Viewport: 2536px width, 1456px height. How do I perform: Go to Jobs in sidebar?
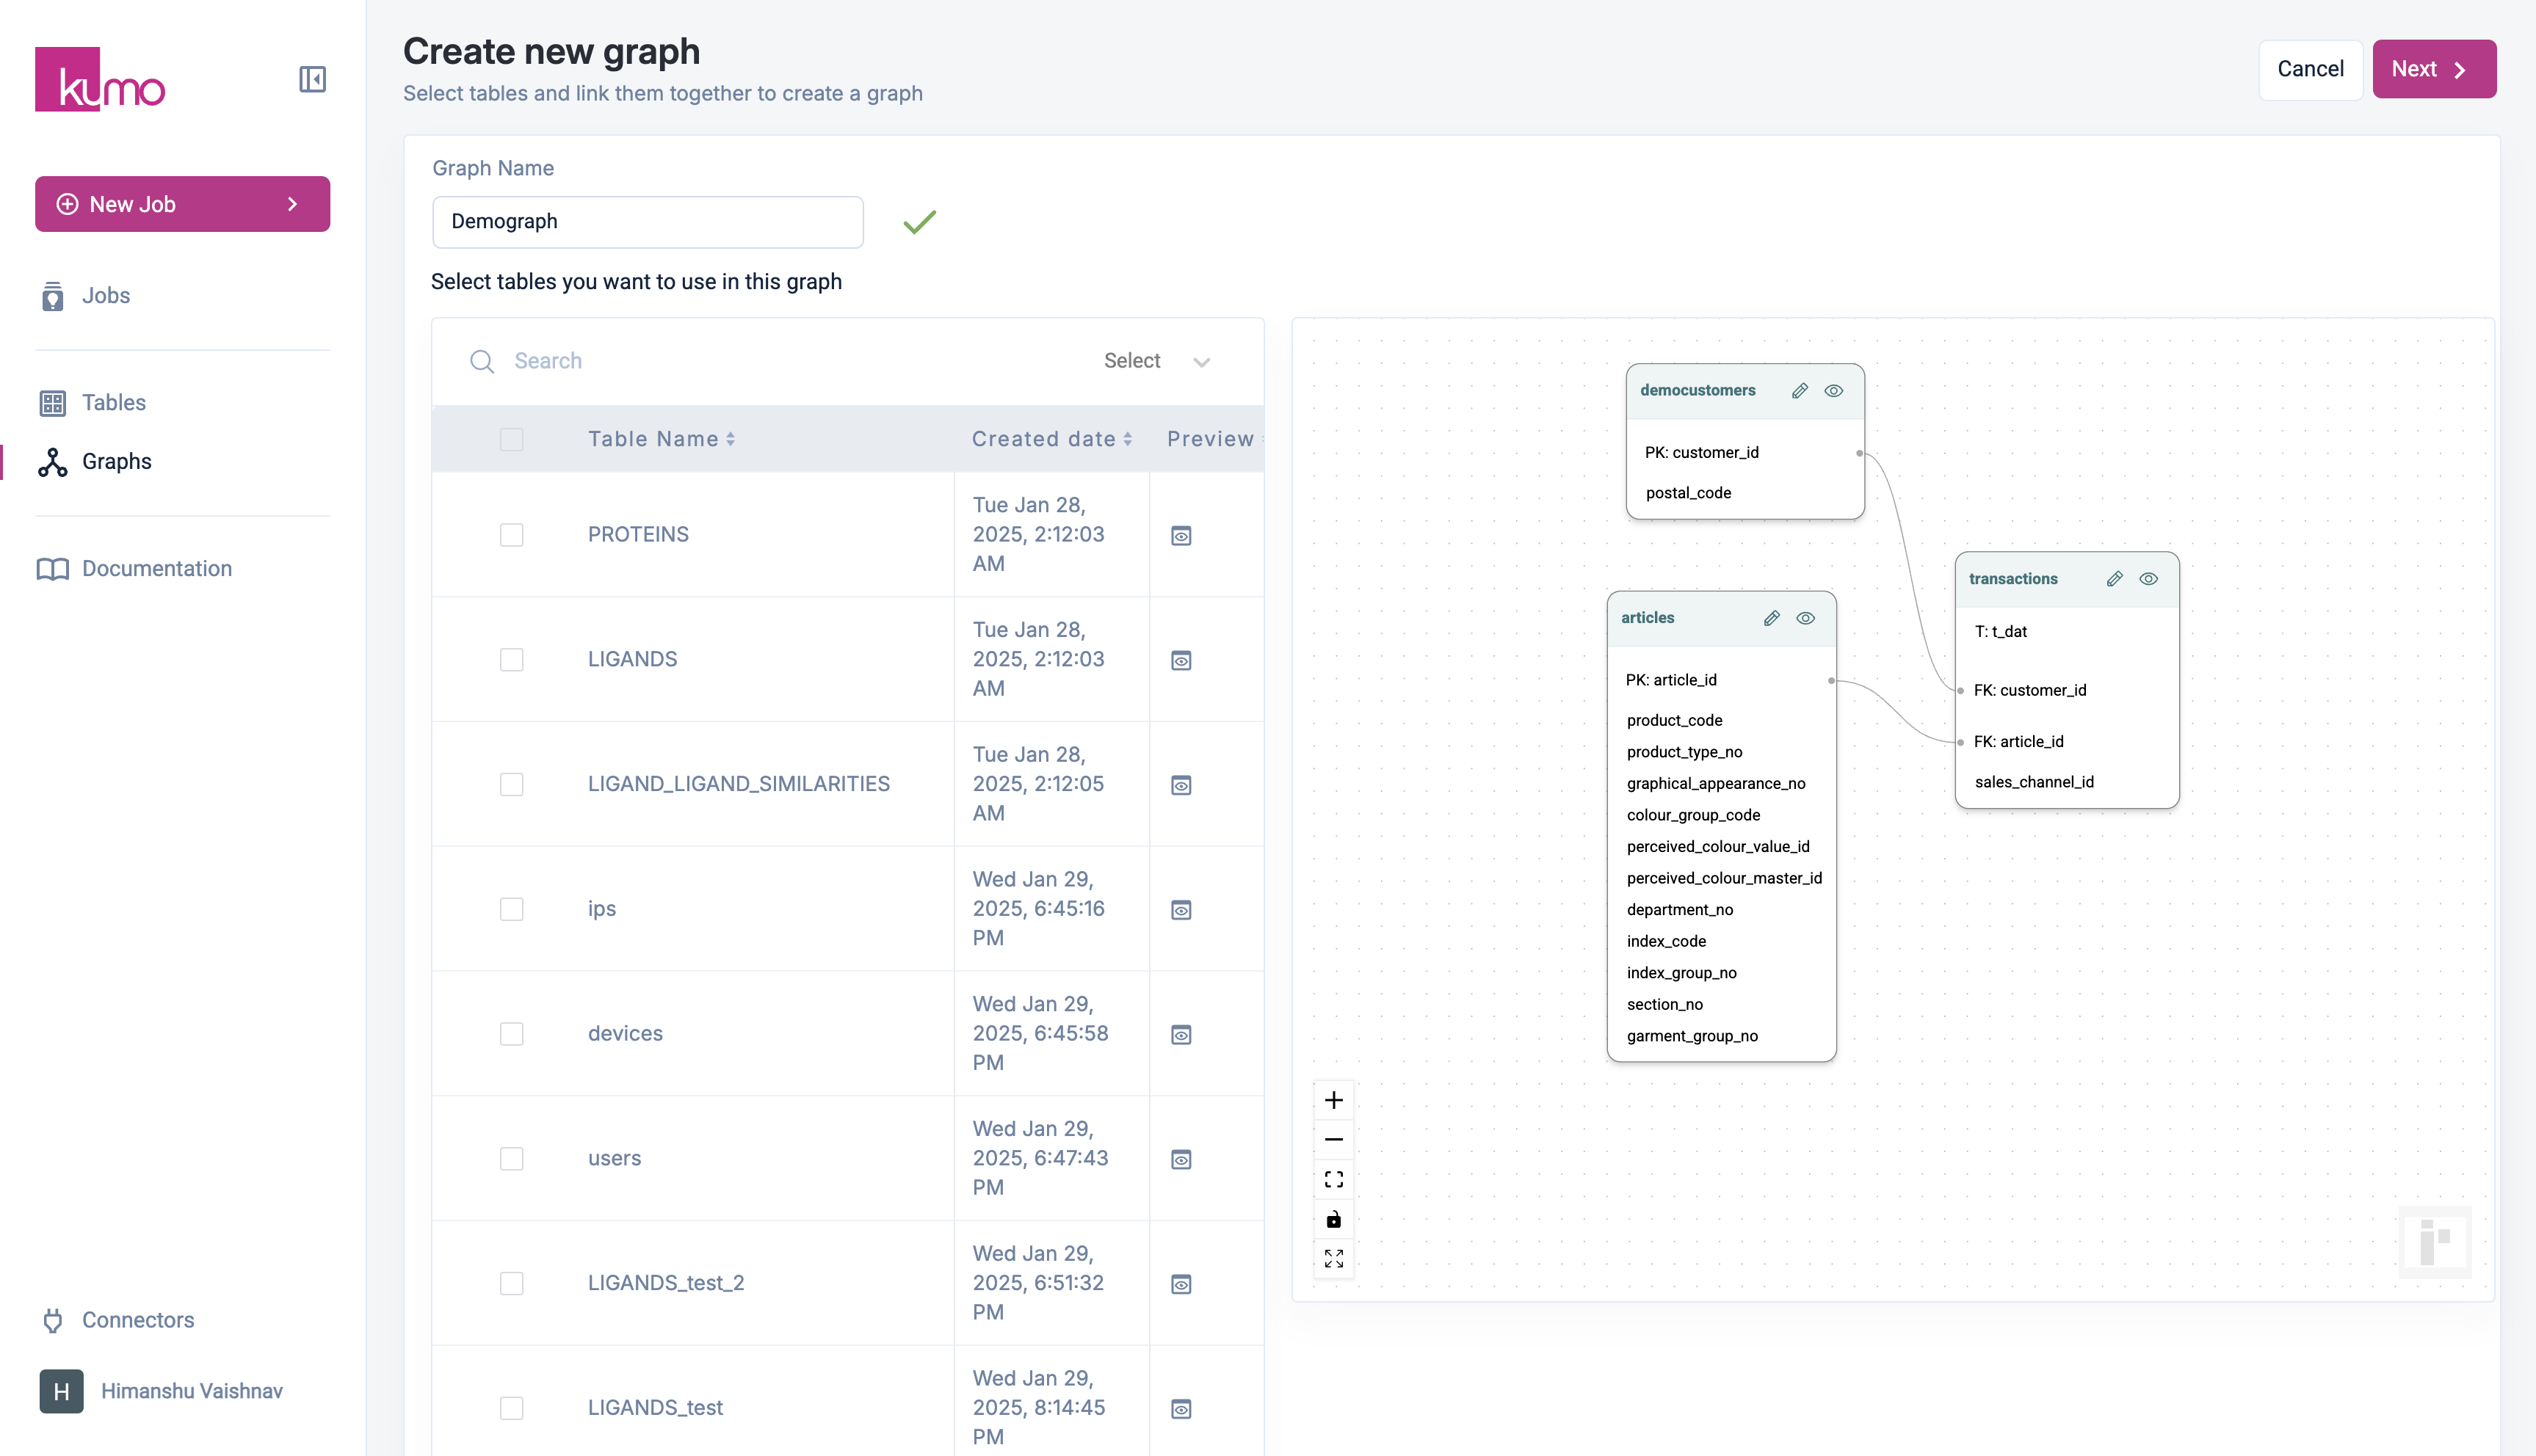tap(105, 296)
